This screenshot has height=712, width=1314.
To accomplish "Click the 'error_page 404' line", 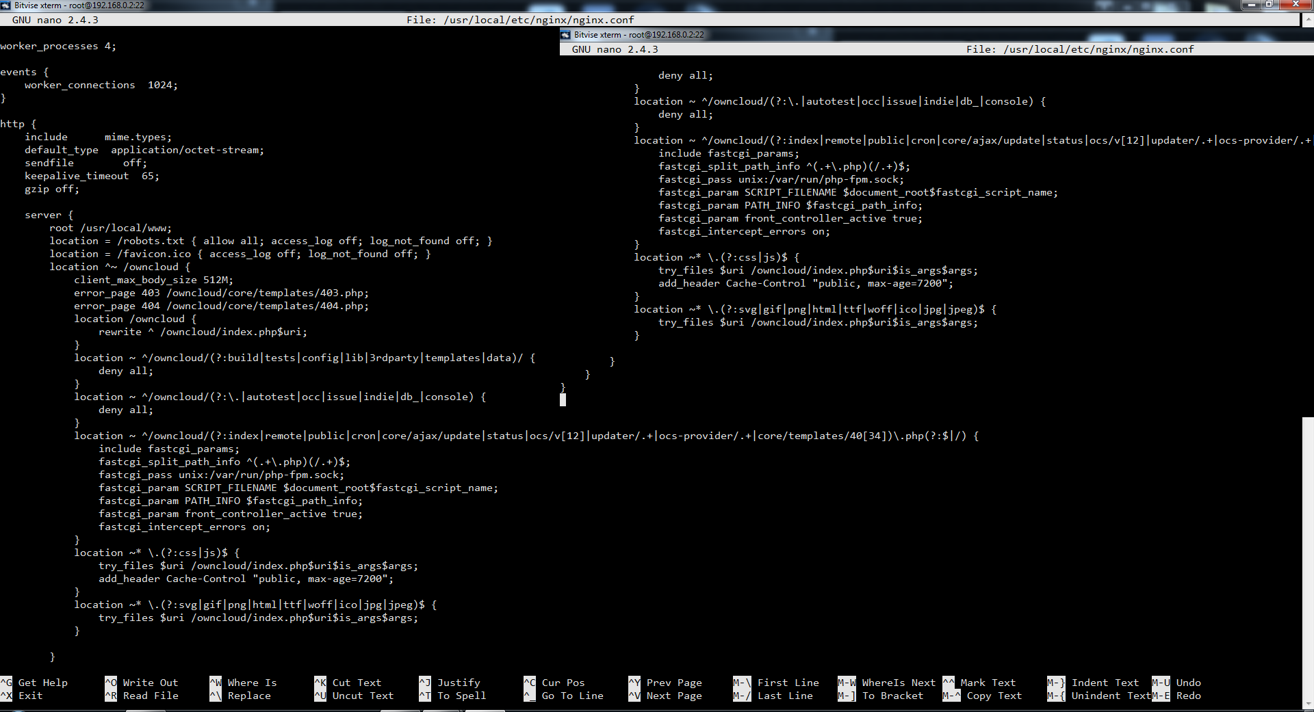I will click(222, 306).
